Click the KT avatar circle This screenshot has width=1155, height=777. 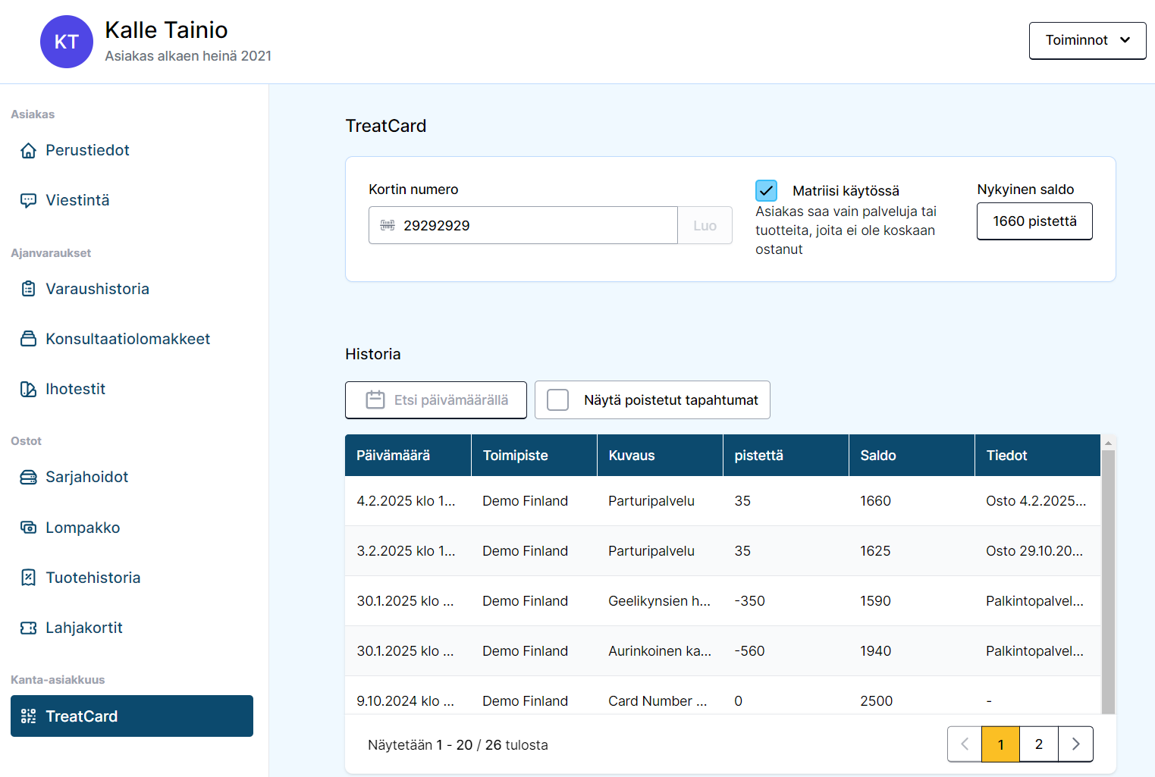click(x=67, y=42)
